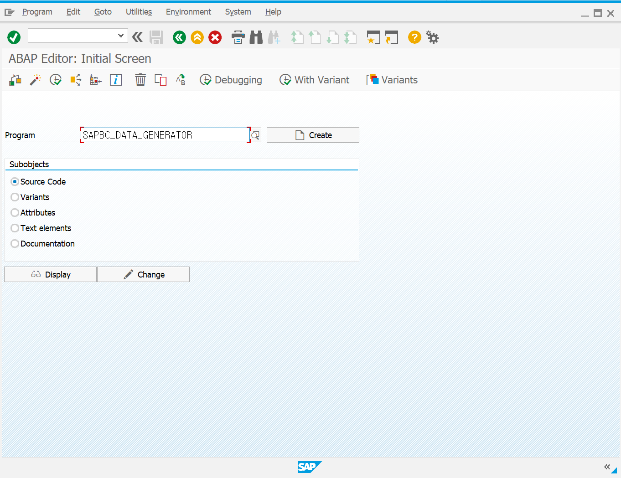
Task: Select the Text elements radio button
Action: (x=15, y=228)
